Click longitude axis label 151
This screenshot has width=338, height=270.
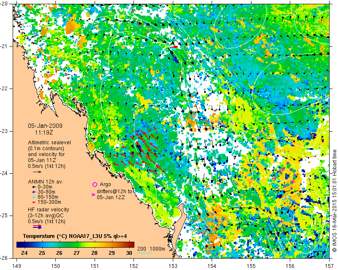pos(95,266)
